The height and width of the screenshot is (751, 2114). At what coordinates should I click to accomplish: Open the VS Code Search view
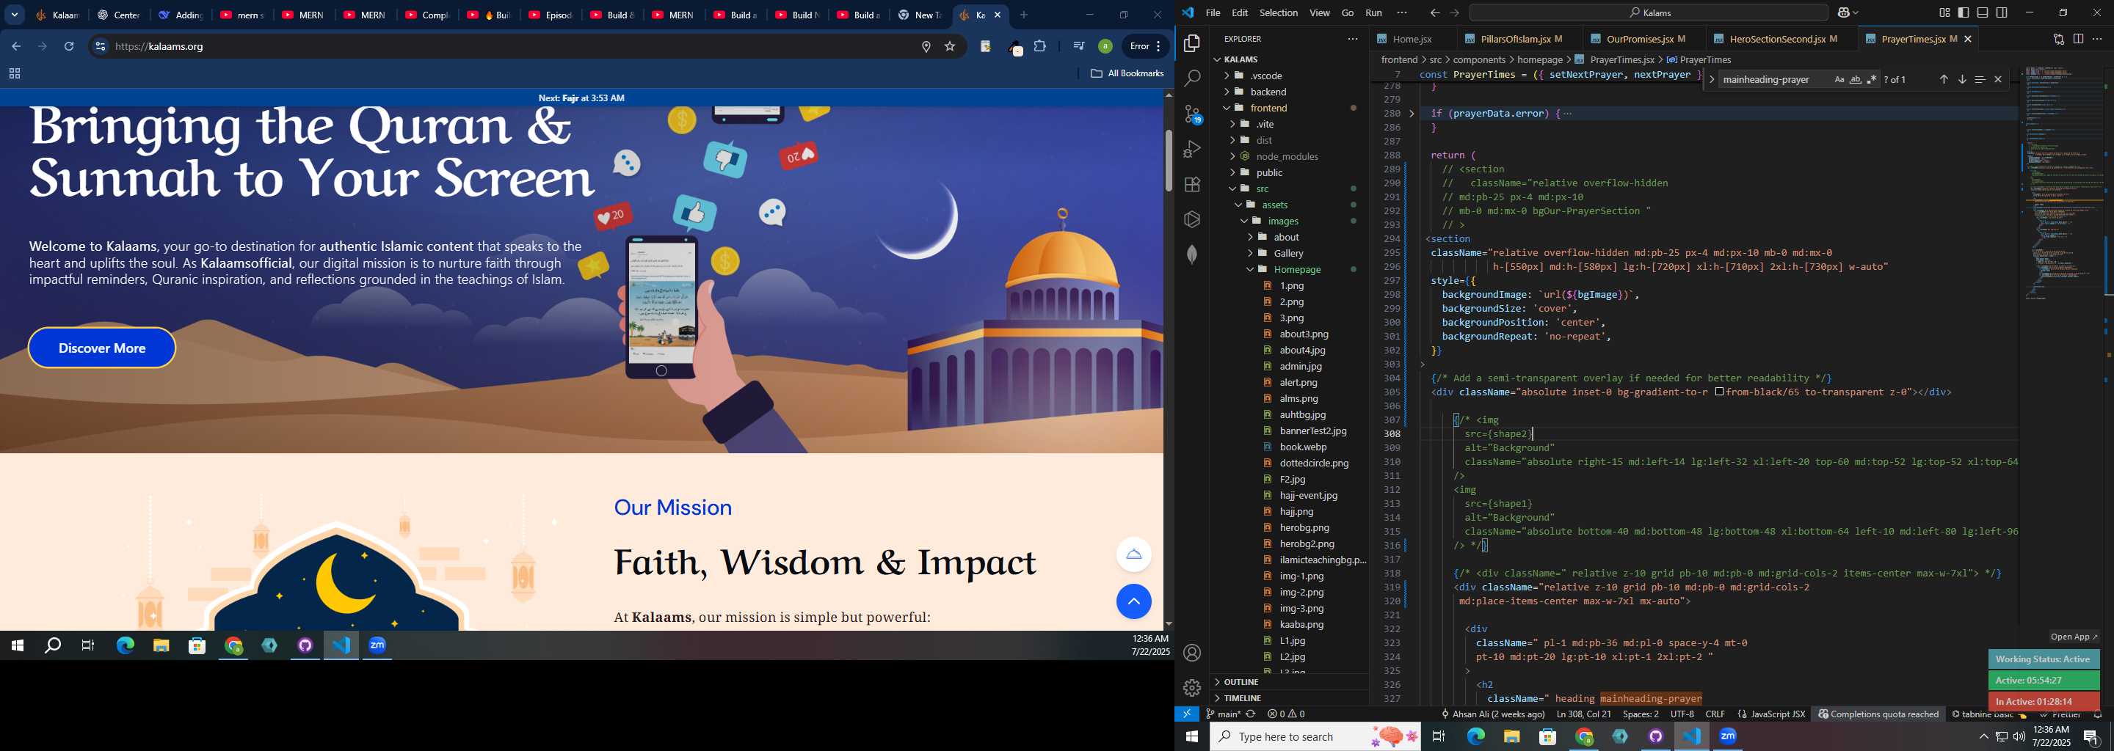[1191, 78]
